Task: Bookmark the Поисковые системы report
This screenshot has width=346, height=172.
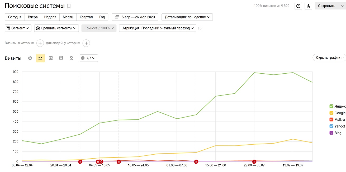Action: [69, 6]
